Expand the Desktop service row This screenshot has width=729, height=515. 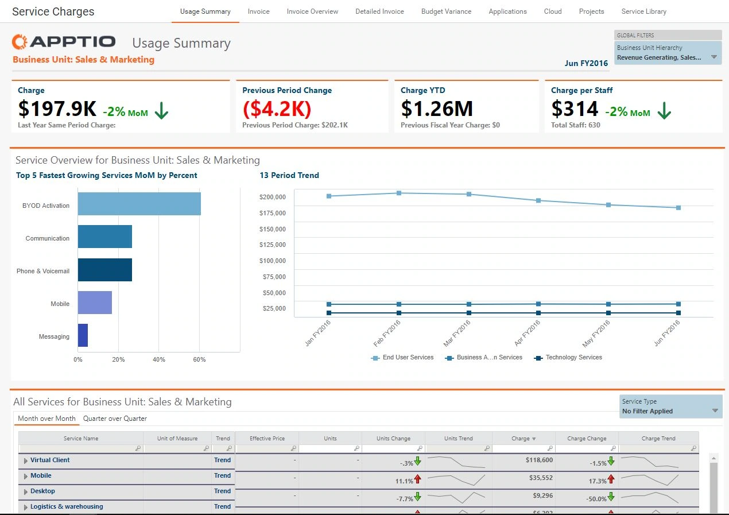(26, 491)
